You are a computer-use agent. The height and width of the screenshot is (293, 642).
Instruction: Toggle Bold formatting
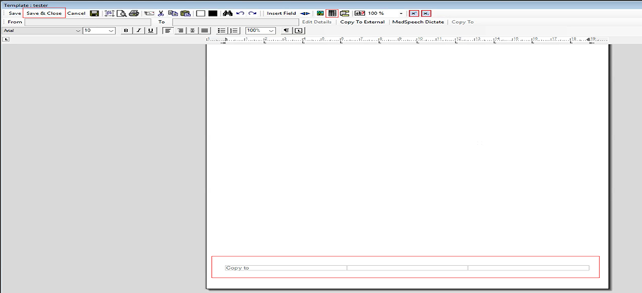pyautogui.click(x=126, y=31)
